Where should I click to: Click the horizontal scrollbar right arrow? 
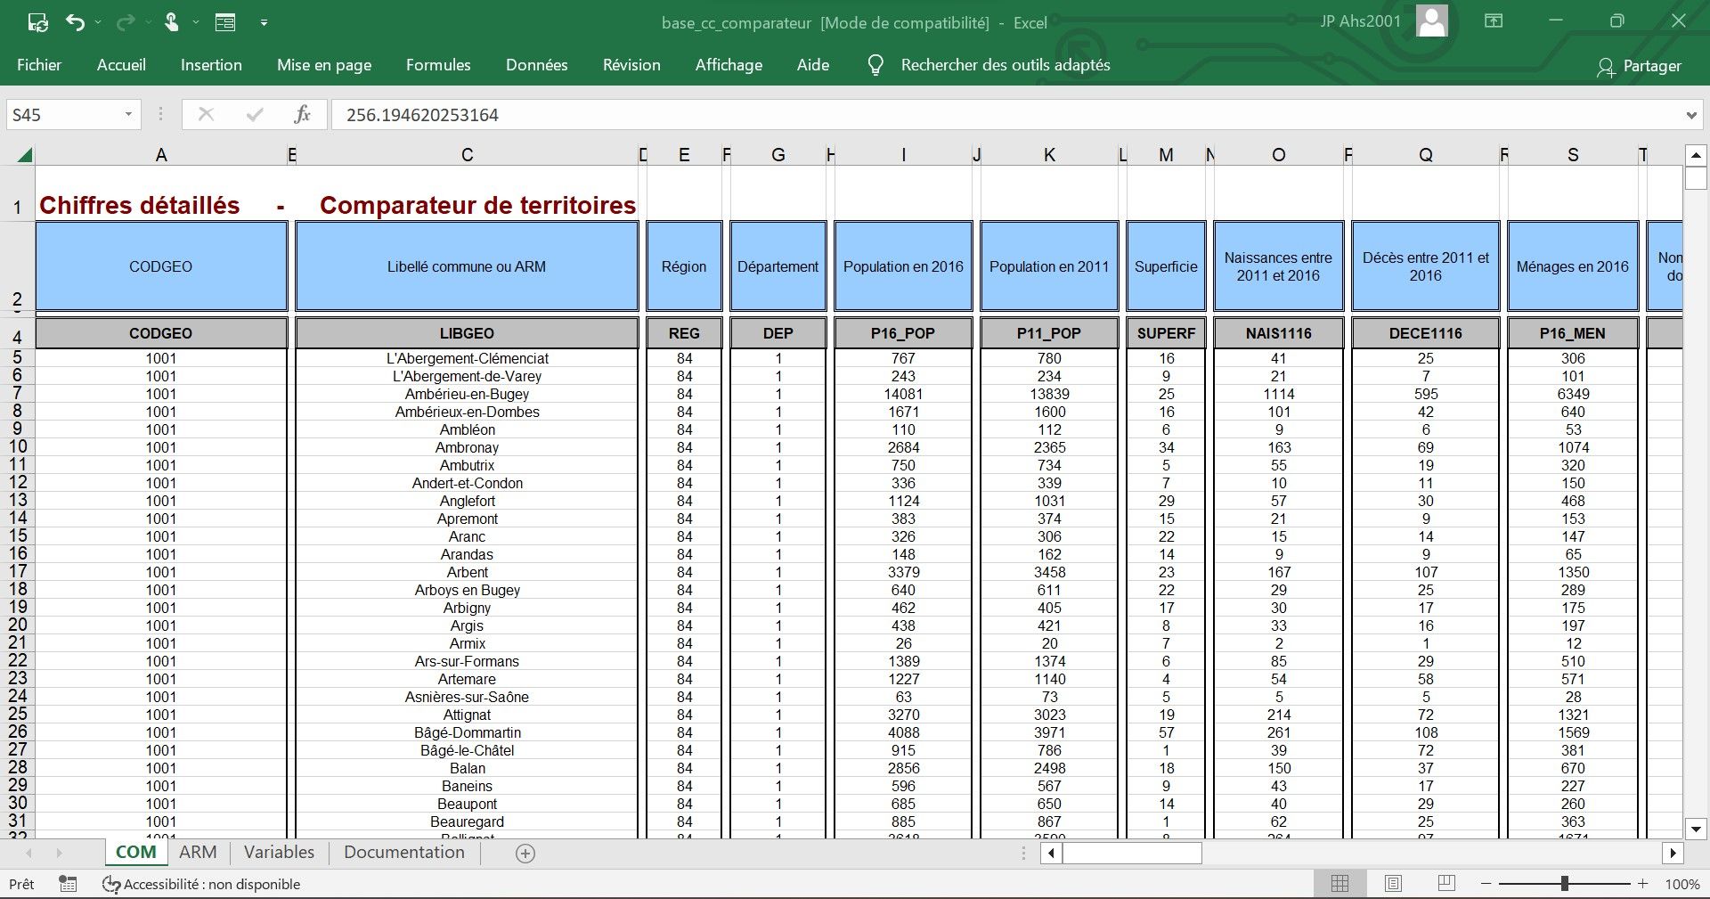click(x=1673, y=854)
